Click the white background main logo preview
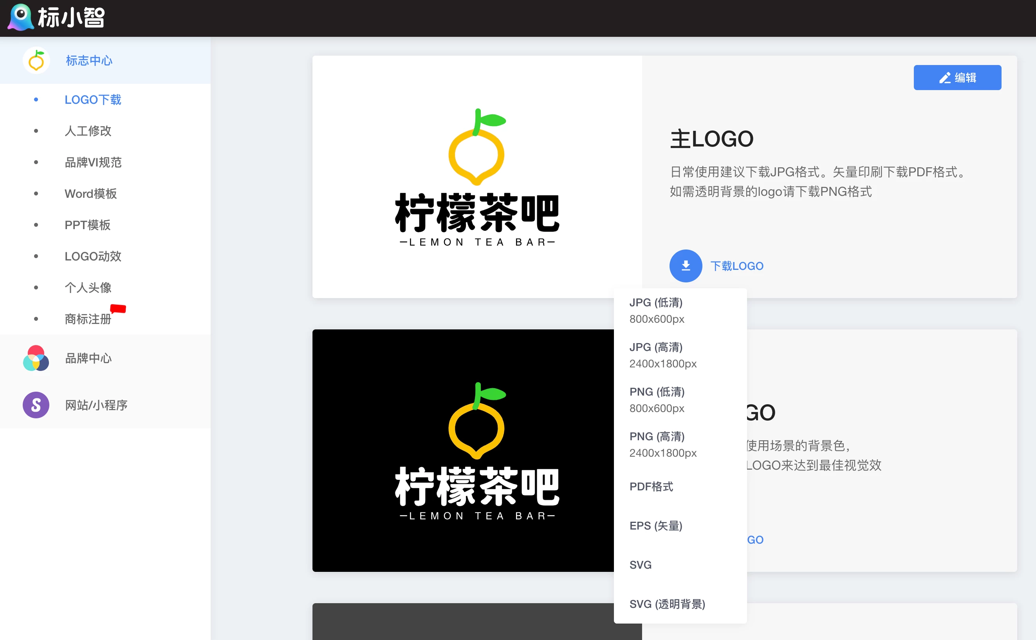This screenshot has height=640, width=1036. tap(477, 177)
